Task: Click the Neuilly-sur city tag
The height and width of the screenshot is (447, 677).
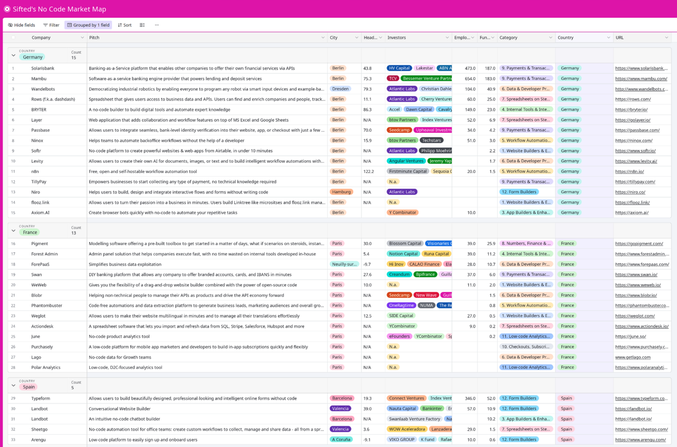Action: tap(344, 264)
